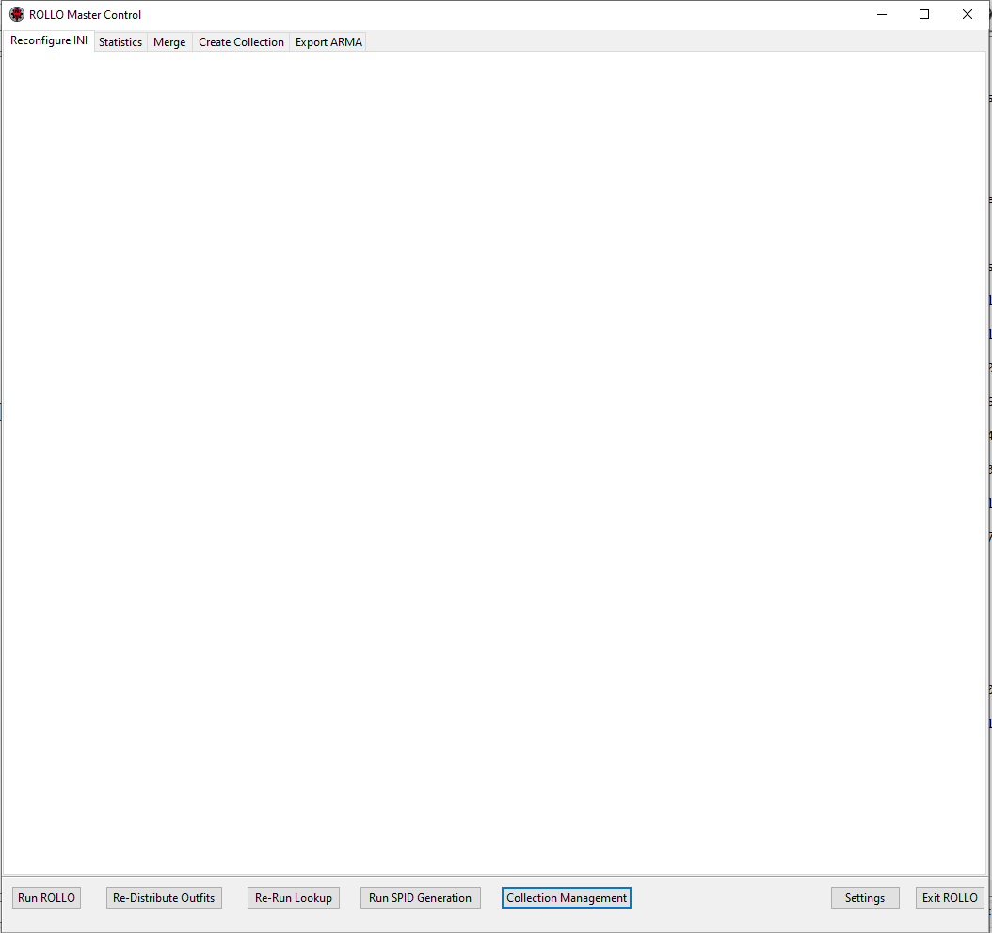
Task: Maximize the ROLLO Master Control window
Action: (924, 14)
